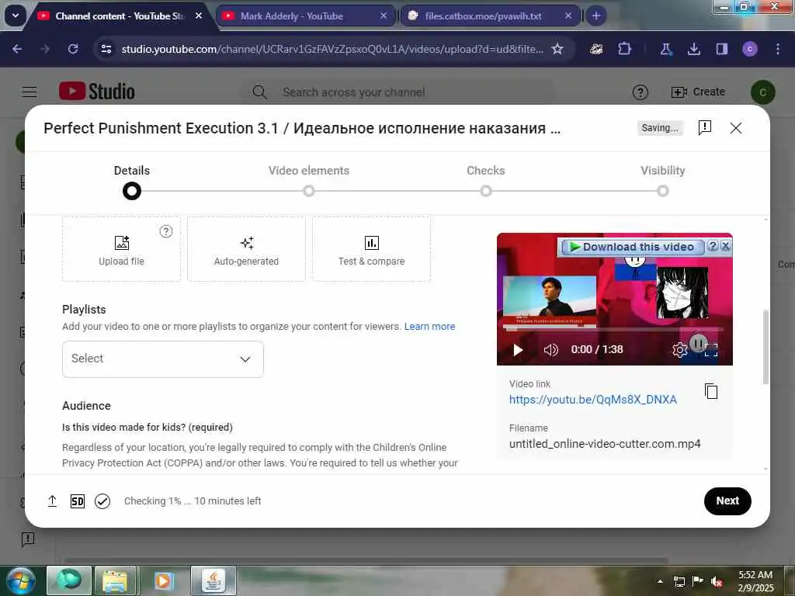795x596 pixels.
Task: Go to the Checks step
Action: [x=486, y=182]
